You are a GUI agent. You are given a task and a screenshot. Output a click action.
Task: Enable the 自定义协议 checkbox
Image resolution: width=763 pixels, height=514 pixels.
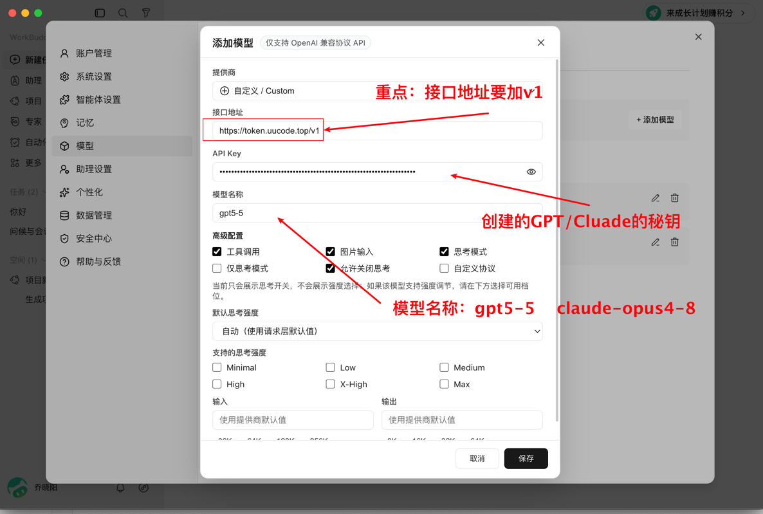tap(445, 268)
